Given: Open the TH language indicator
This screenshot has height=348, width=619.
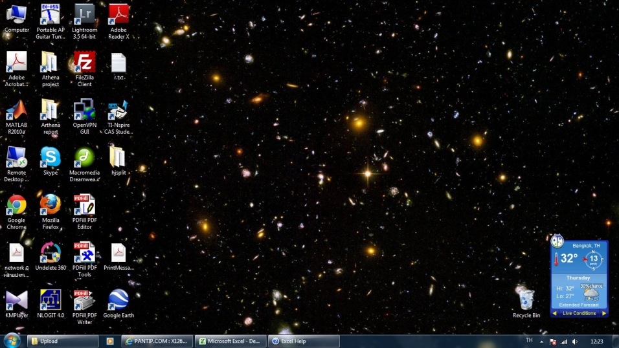Looking at the screenshot, I should pos(529,340).
